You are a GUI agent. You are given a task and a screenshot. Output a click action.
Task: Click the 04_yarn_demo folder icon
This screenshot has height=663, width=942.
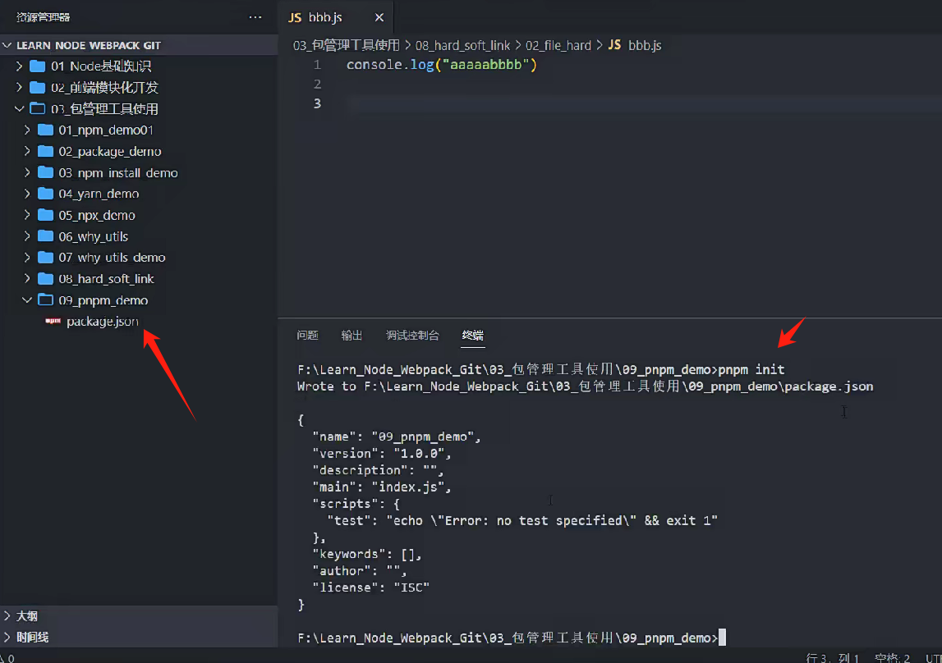[45, 194]
